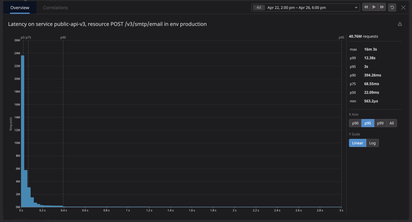Step the time range forward
This screenshot has height=222, width=412.
[382, 7]
